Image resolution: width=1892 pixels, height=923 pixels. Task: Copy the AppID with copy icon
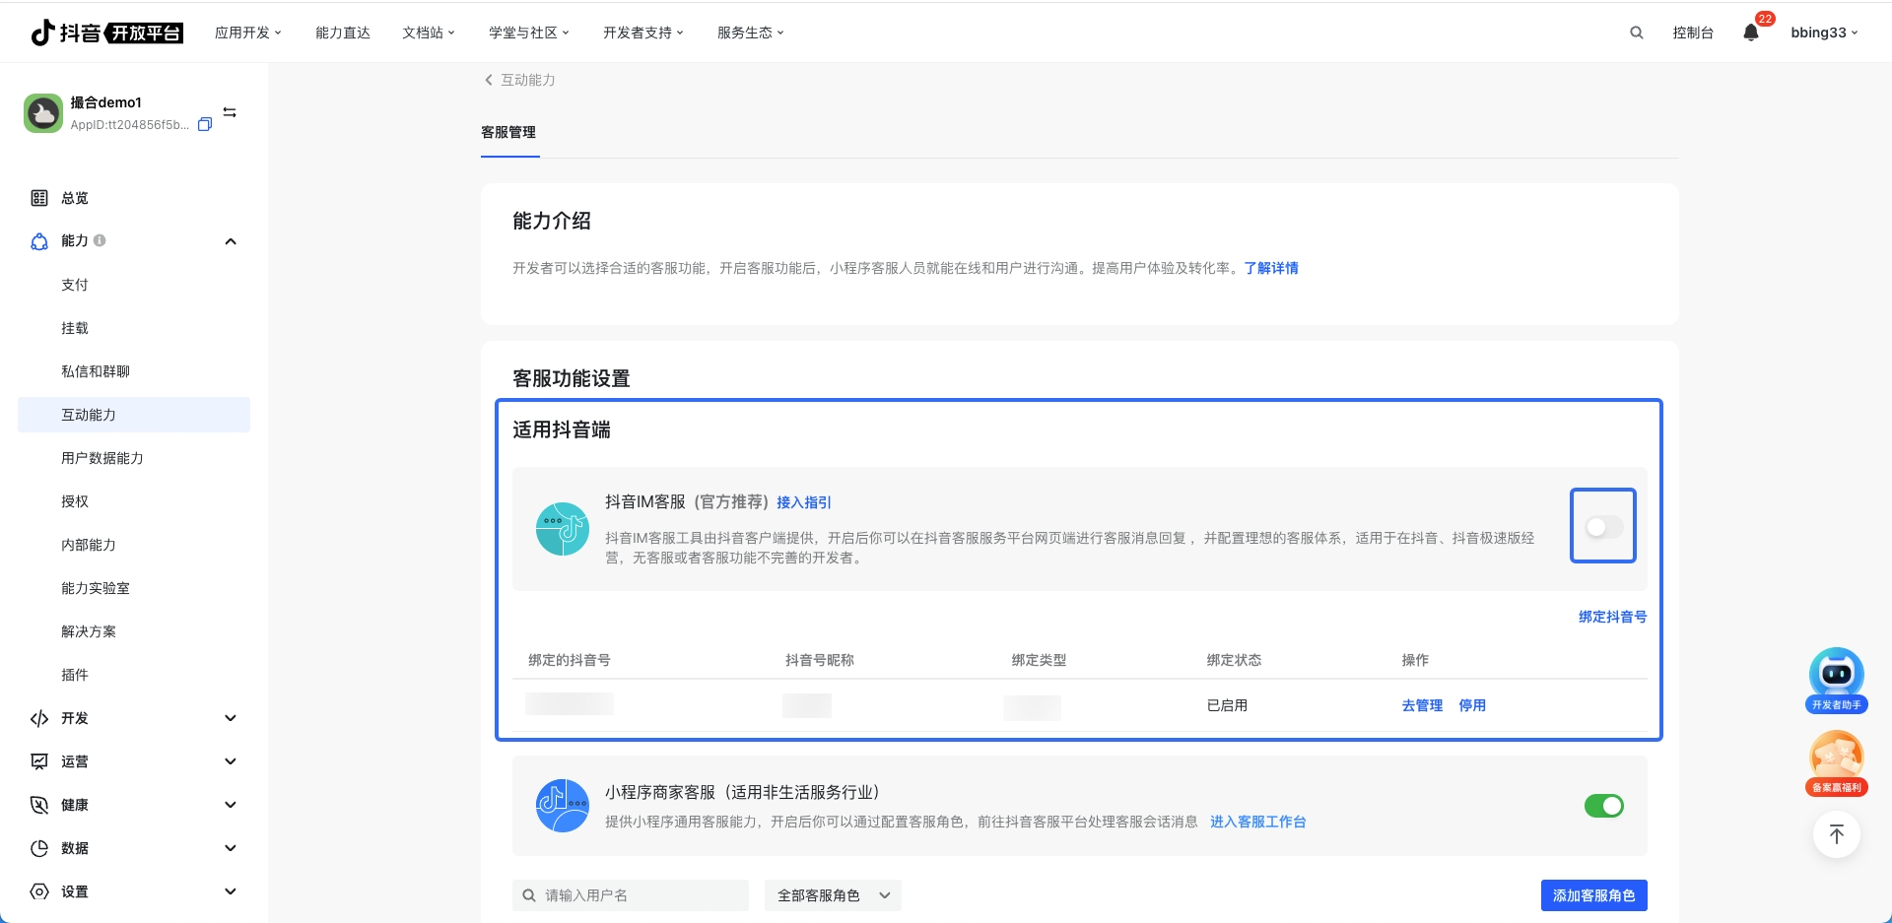pos(205,124)
